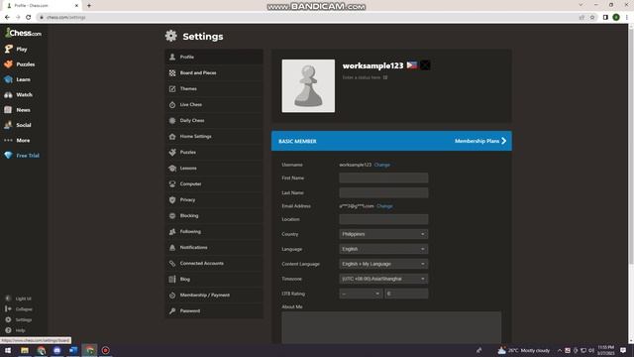Switch to Light UI mode

point(18,298)
